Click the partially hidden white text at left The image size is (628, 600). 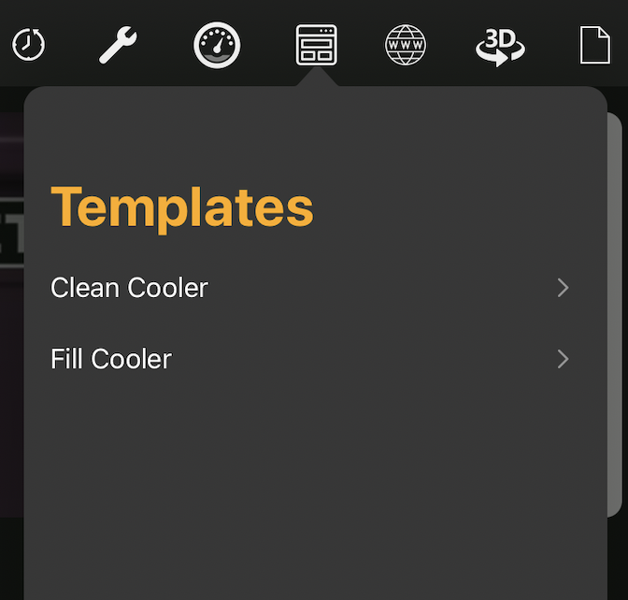(x=12, y=233)
